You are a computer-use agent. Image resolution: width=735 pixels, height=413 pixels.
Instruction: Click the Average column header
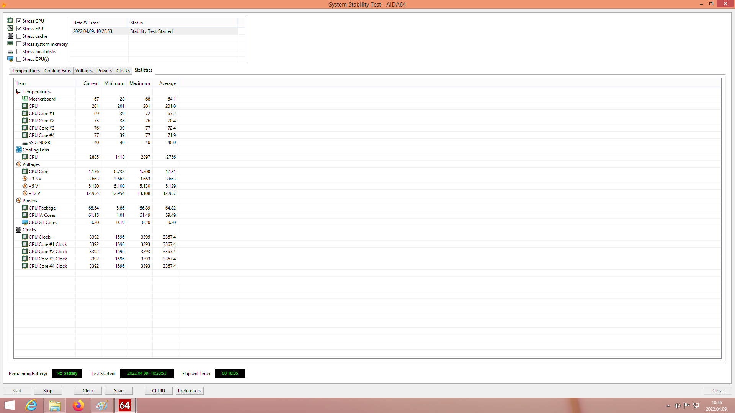pyautogui.click(x=165, y=83)
